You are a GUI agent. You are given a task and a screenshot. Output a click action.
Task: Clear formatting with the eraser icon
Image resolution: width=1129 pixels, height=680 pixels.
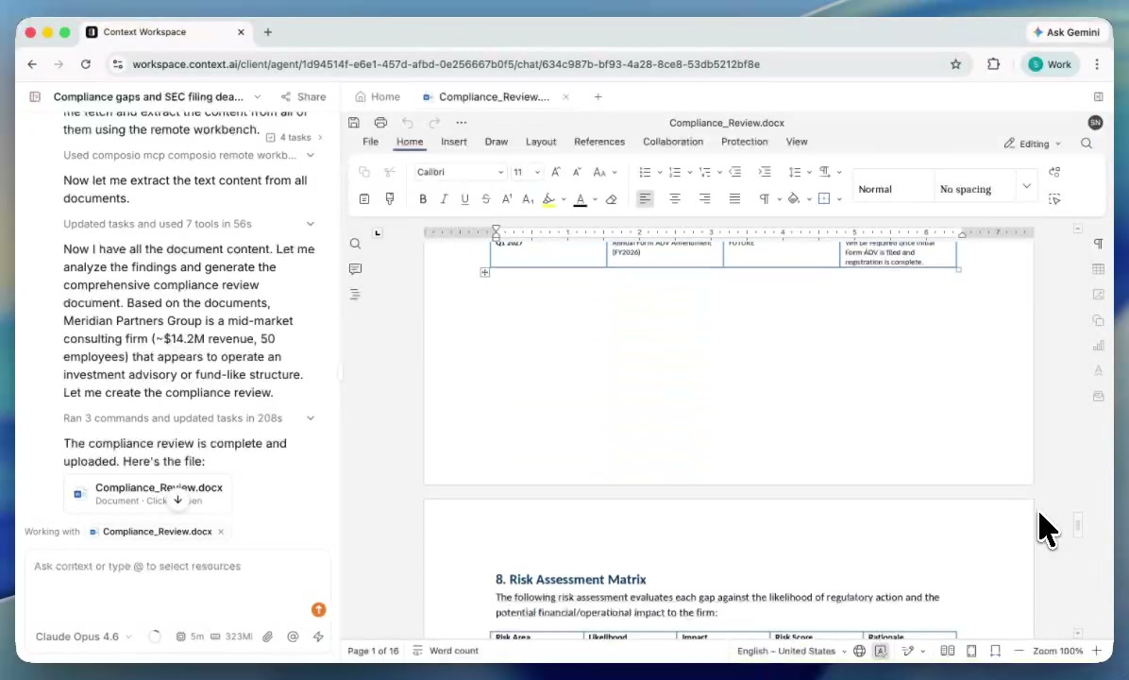coord(612,199)
